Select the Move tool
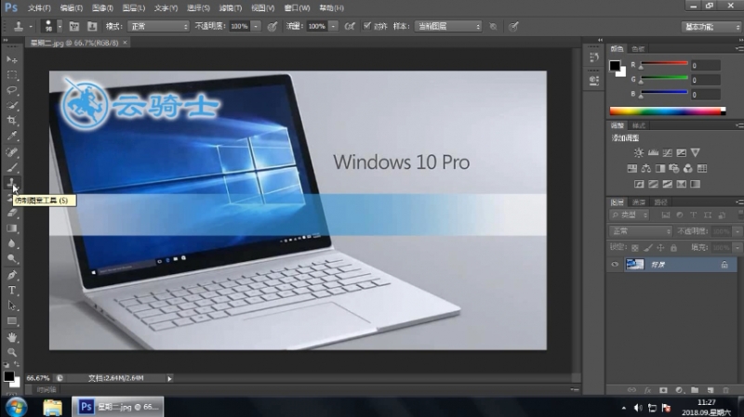Image resolution: width=744 pixels, height=417 pixels. coord(12,59)
